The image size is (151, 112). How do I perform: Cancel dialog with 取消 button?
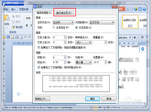(109, 99)
